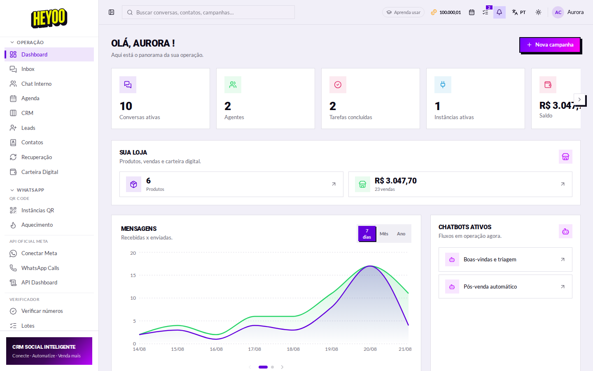This screenshot has width=593, height=371.
Task: Collapse the OPERAÇÃO sidebar section
Action: 27,42
